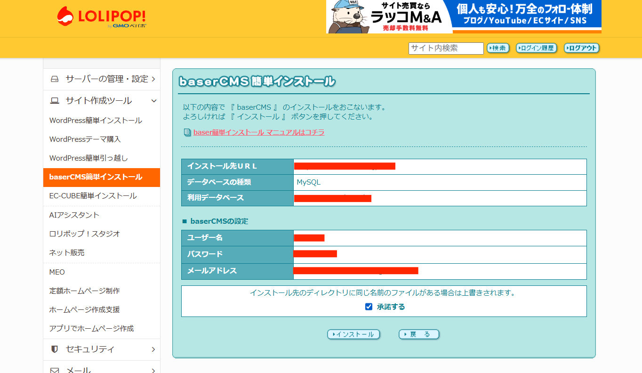Image resolution: width=642 pixels, height=373 pixels.
Task: Click the サイト内検索 input field
Action: tap(445, 48)
